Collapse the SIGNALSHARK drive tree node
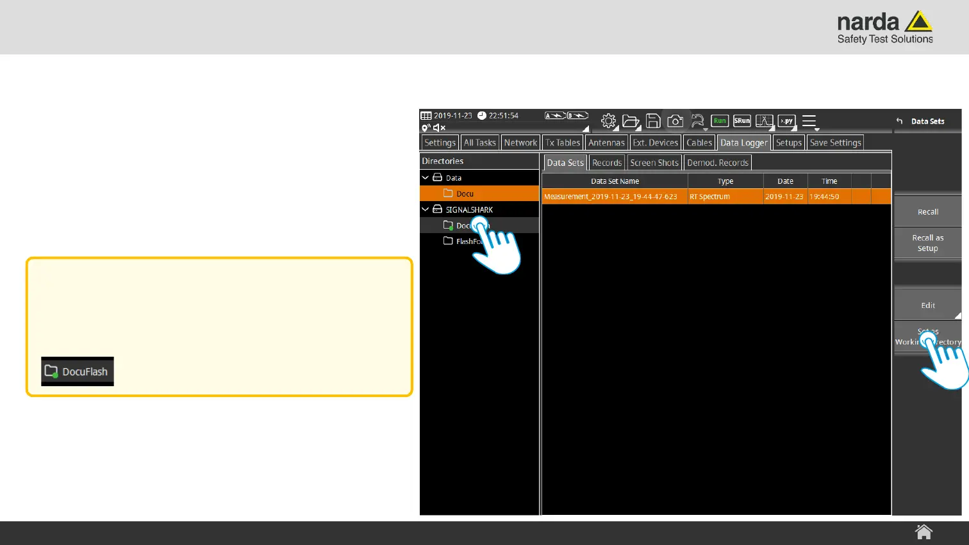The width and height of the screenshot is (969, 545). point(425,209)
